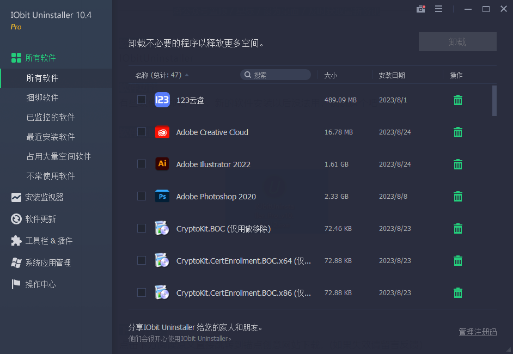Viewport: 513px width, 354px height.
Task: Open 最近安装软件 in the sidebar
Action: point(51,137)
